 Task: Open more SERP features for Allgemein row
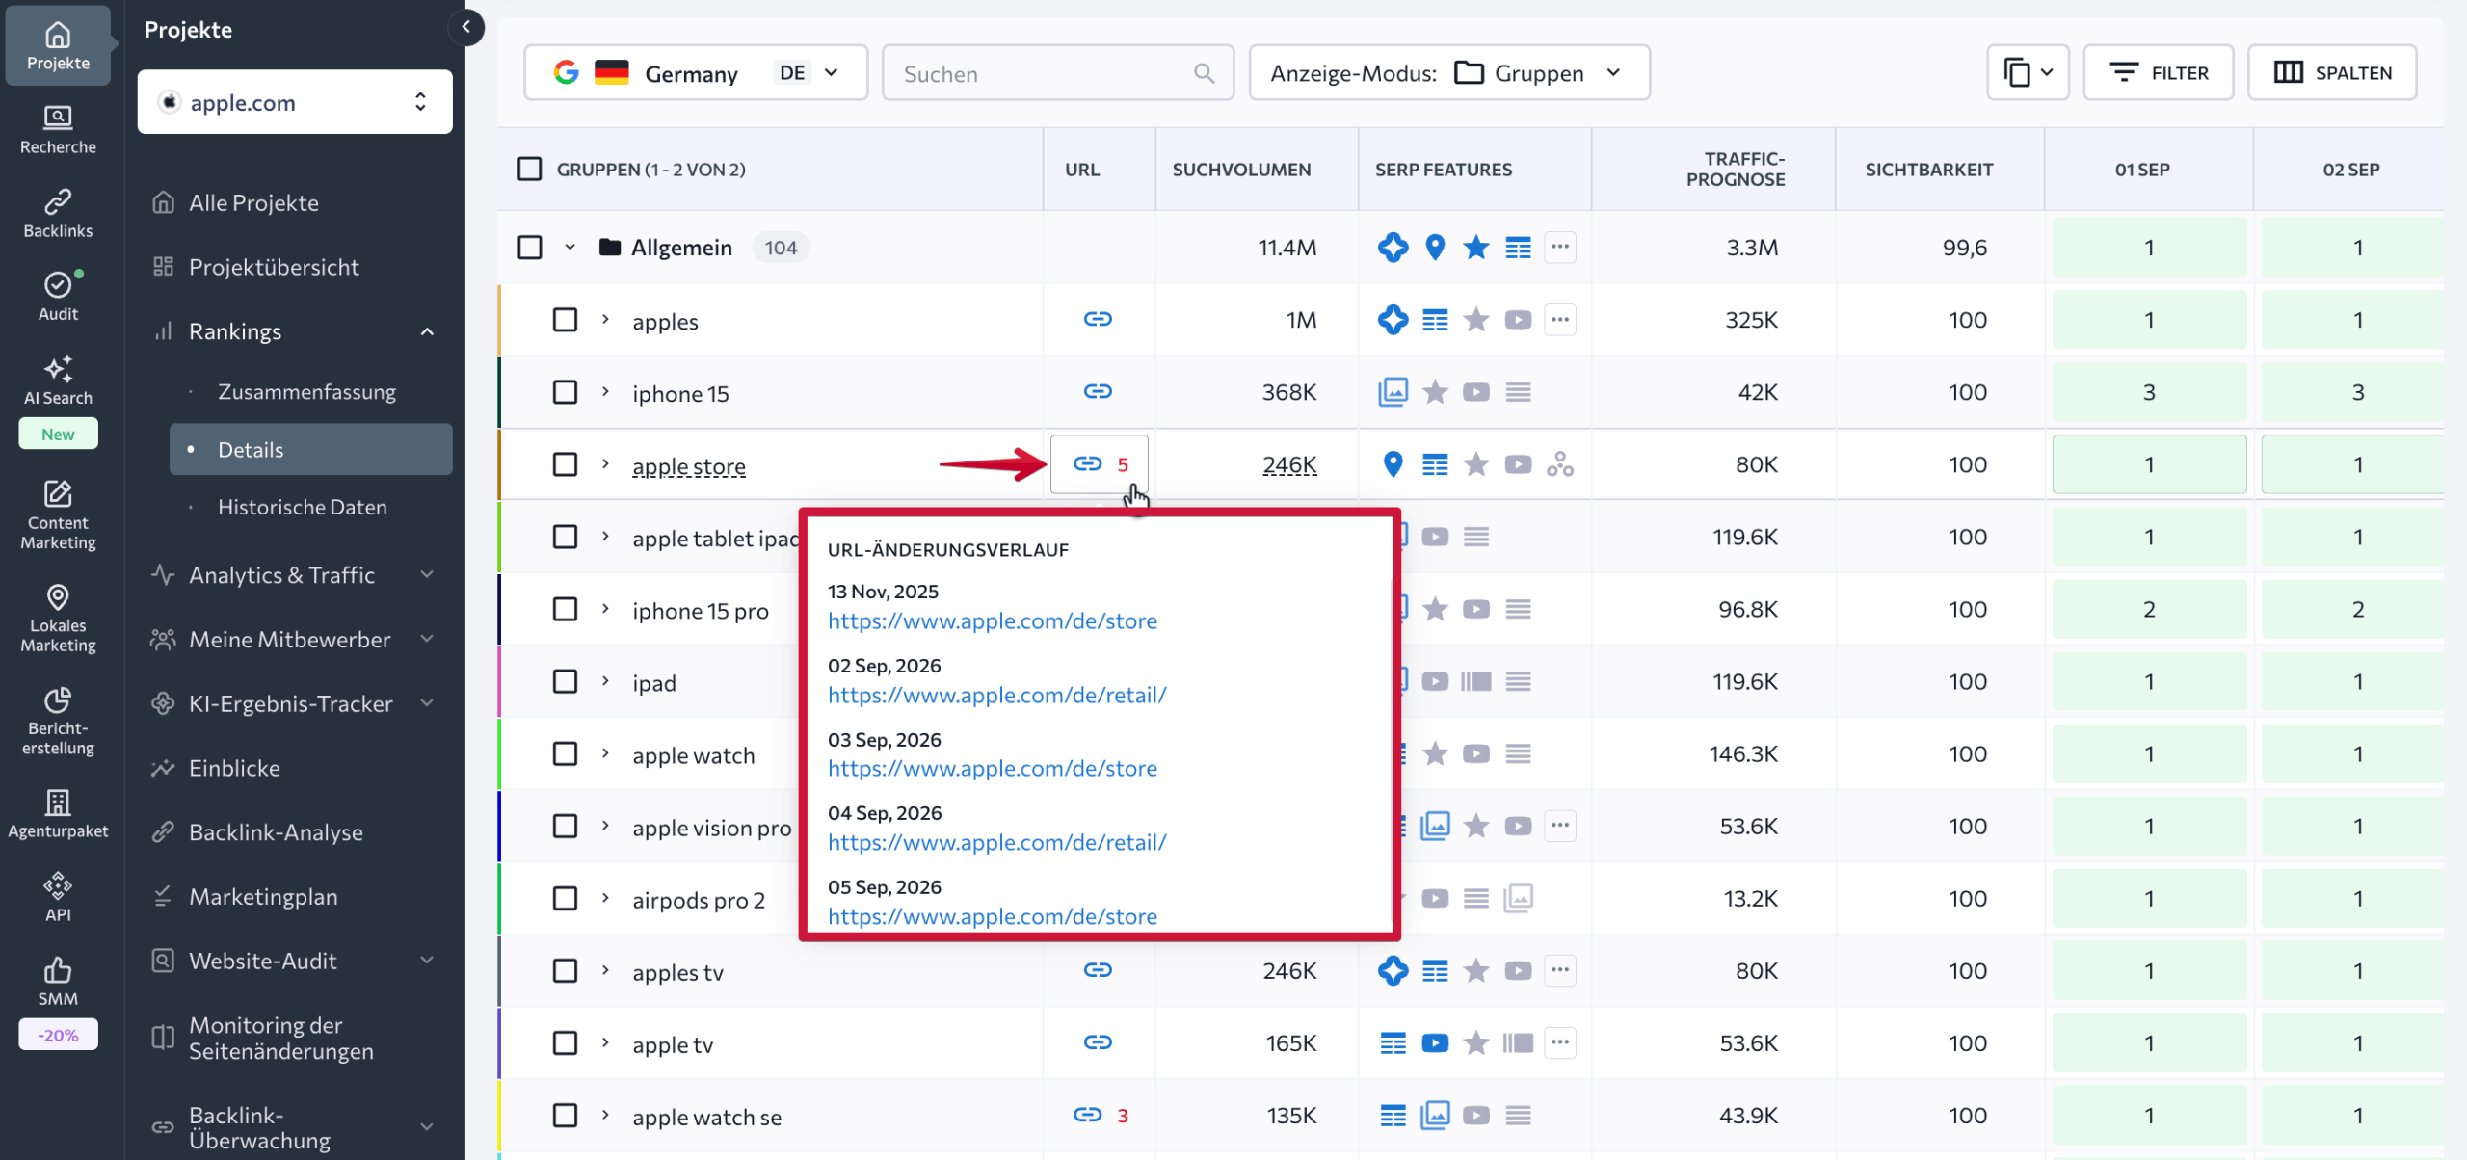click(x=1560, y=247)
